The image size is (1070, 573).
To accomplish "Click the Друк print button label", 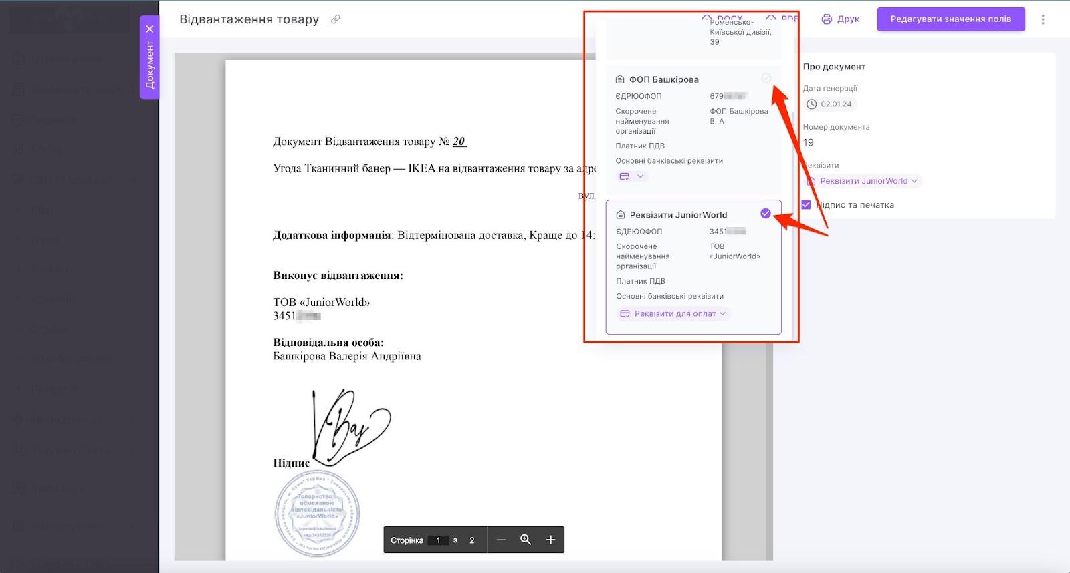I will pos(848,19).
